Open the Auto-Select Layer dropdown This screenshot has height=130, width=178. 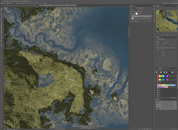tap(14, 3)
